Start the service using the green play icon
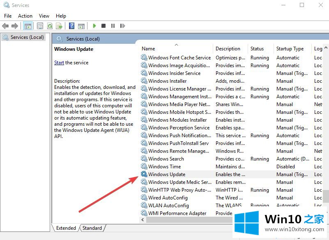Image resolution: width=329 pixels, height=240 pixels. coord(94,26)
